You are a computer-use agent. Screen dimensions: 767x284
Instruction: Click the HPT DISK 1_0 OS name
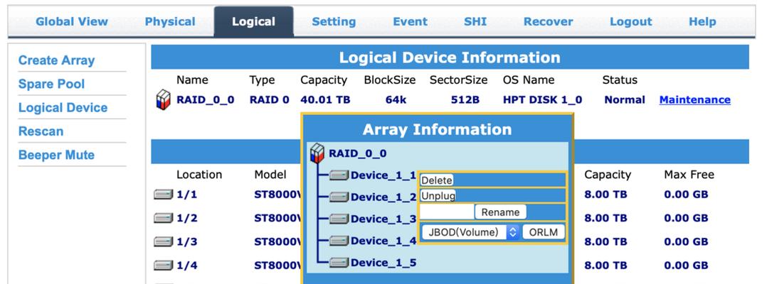click(x=542, y=99)
